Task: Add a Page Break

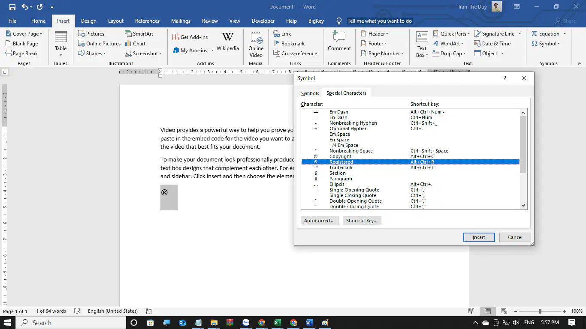Action: coord(21,54)
